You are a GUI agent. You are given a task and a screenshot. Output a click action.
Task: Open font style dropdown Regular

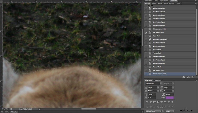click(173, 84)
